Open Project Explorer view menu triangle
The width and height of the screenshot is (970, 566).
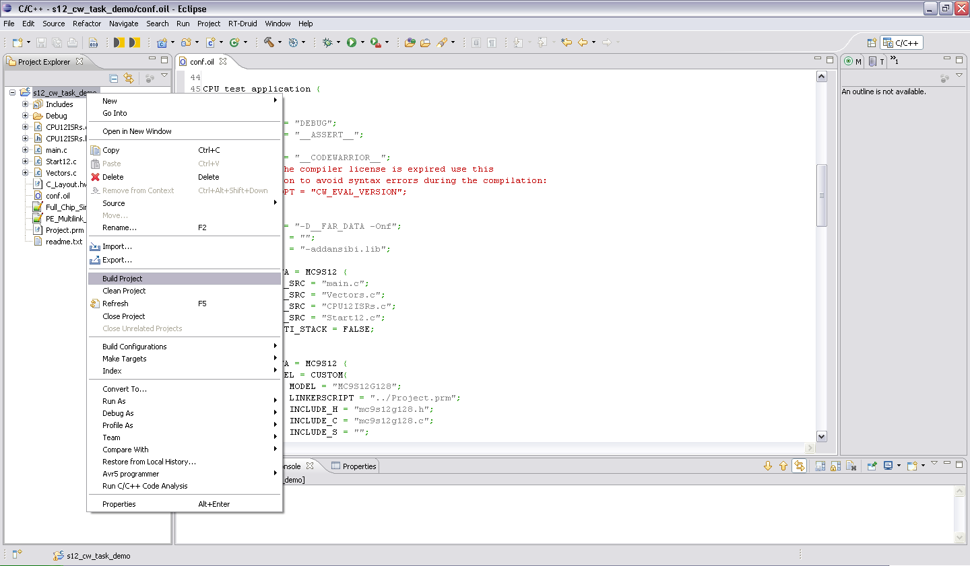164,75
